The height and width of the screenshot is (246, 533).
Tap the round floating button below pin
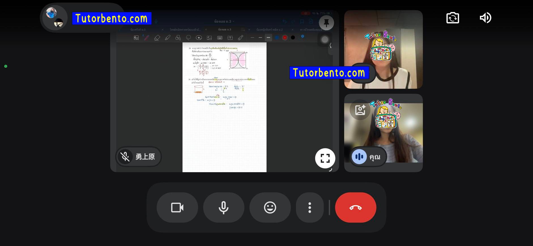point(325,40)
